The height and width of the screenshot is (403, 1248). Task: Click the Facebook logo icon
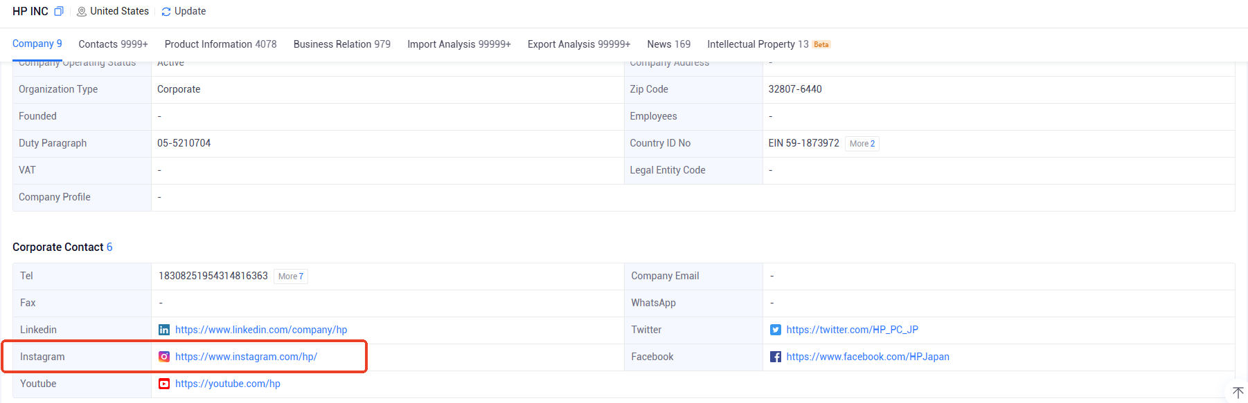tap(776, 357)
